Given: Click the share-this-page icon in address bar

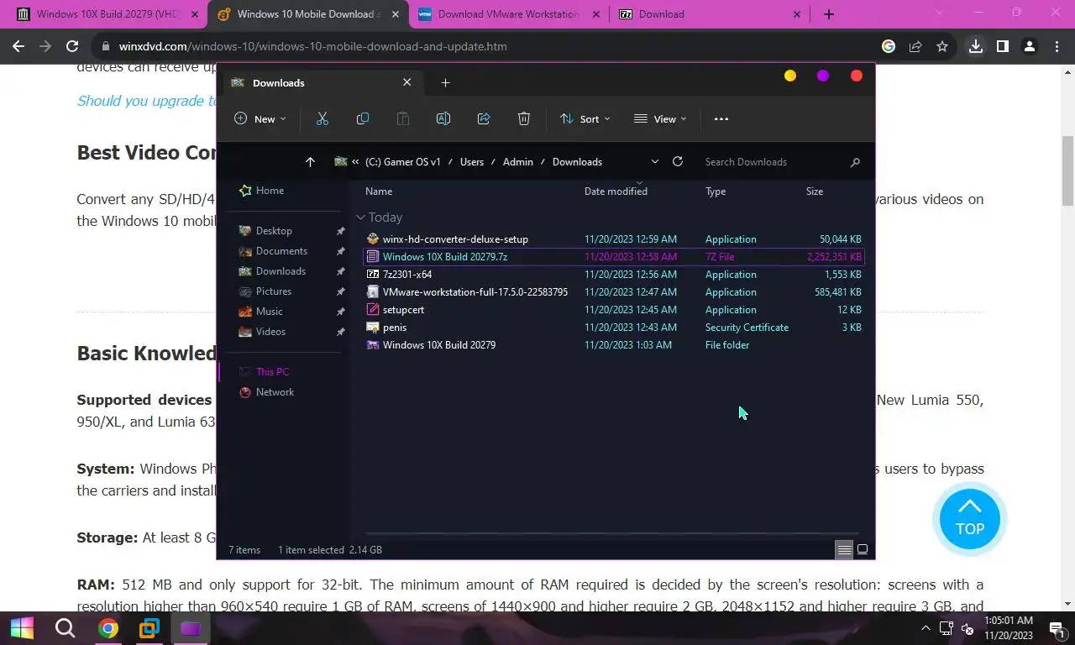Looking at the screenshot, I should tap(915, 46).
